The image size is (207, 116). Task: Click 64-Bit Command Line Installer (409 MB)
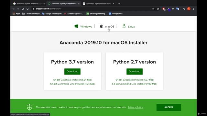tap(135, 84)
